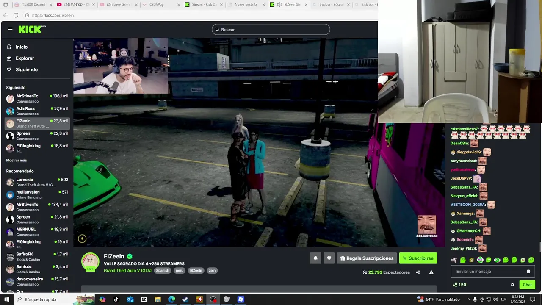Select the peru tag
542x305 pixels.
coord(180,270)
